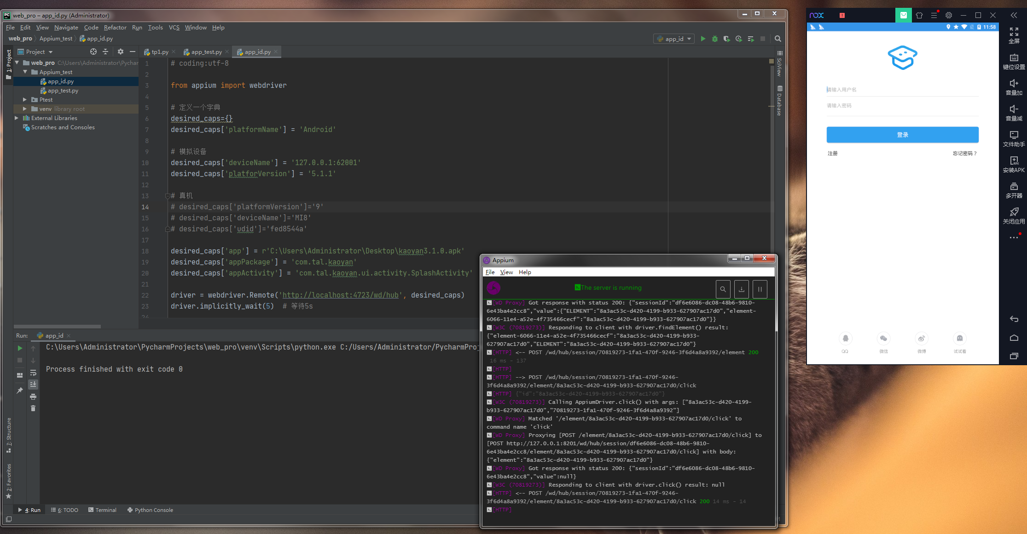The width and height of the screenshot is (1027, 534).
Task: Expand the External Libraries node
Action: pyautogui.click(x=17, y=118)
